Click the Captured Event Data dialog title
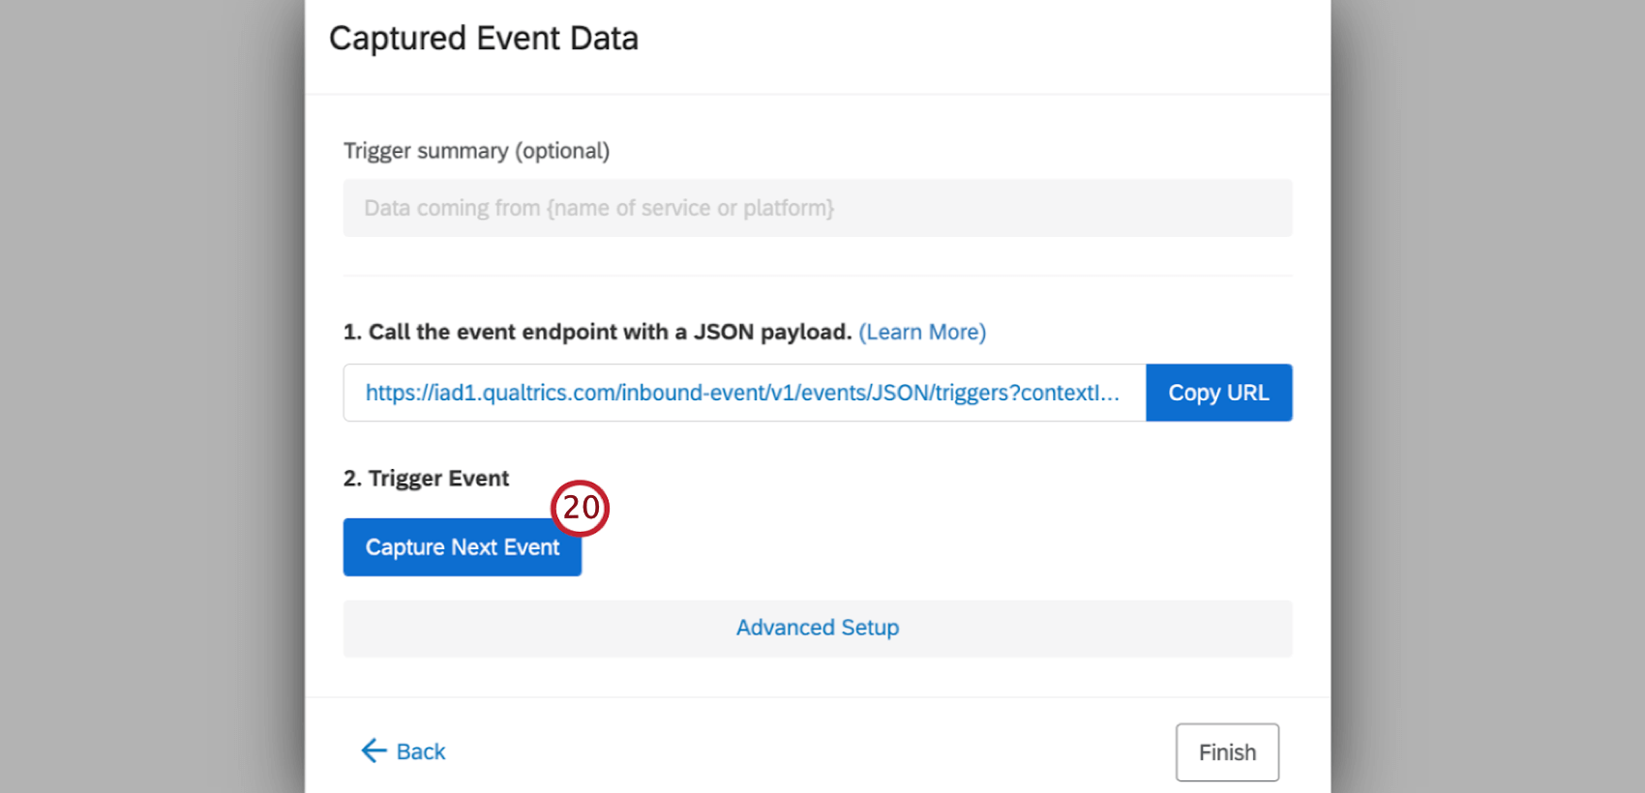The height and width of the screenshot is (793, 1645). pyautogui.click(x=484, y=39)
